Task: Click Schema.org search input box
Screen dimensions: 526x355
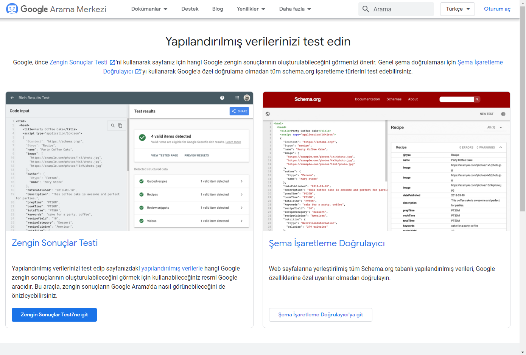Action: [x=457, y=99]
